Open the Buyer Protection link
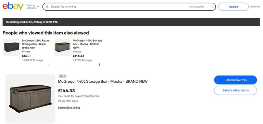 (x=85, y=96)
